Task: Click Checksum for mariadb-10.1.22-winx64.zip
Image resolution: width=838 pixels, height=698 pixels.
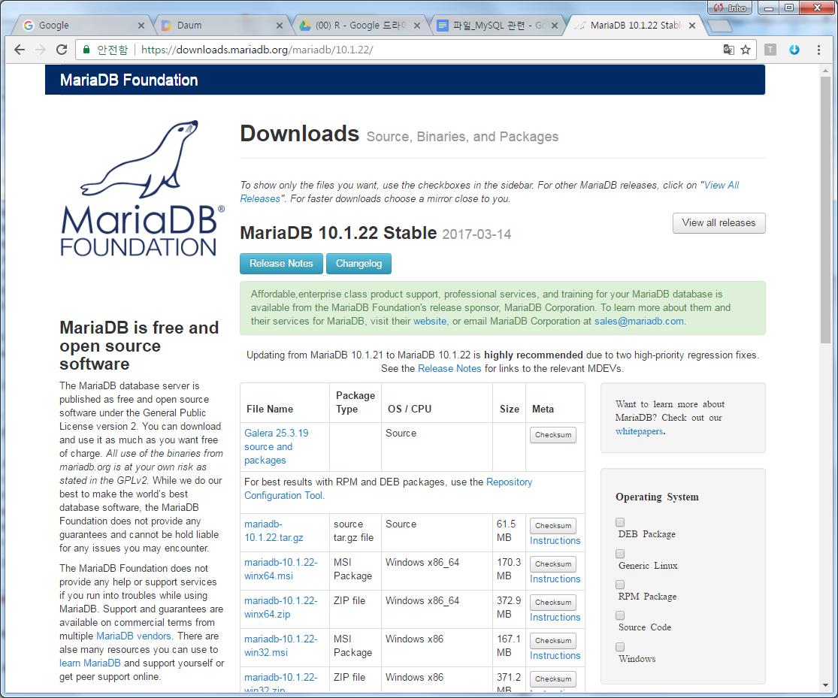Action: (x=553, y=603)
